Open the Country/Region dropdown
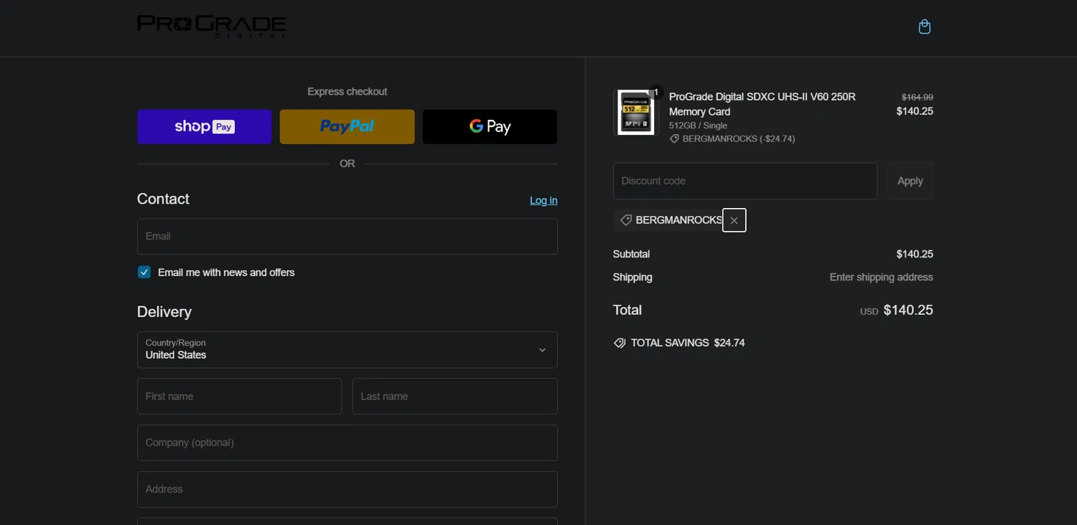Image resolution: width=1077 pixels, height=525 pixels. point(348,350)
